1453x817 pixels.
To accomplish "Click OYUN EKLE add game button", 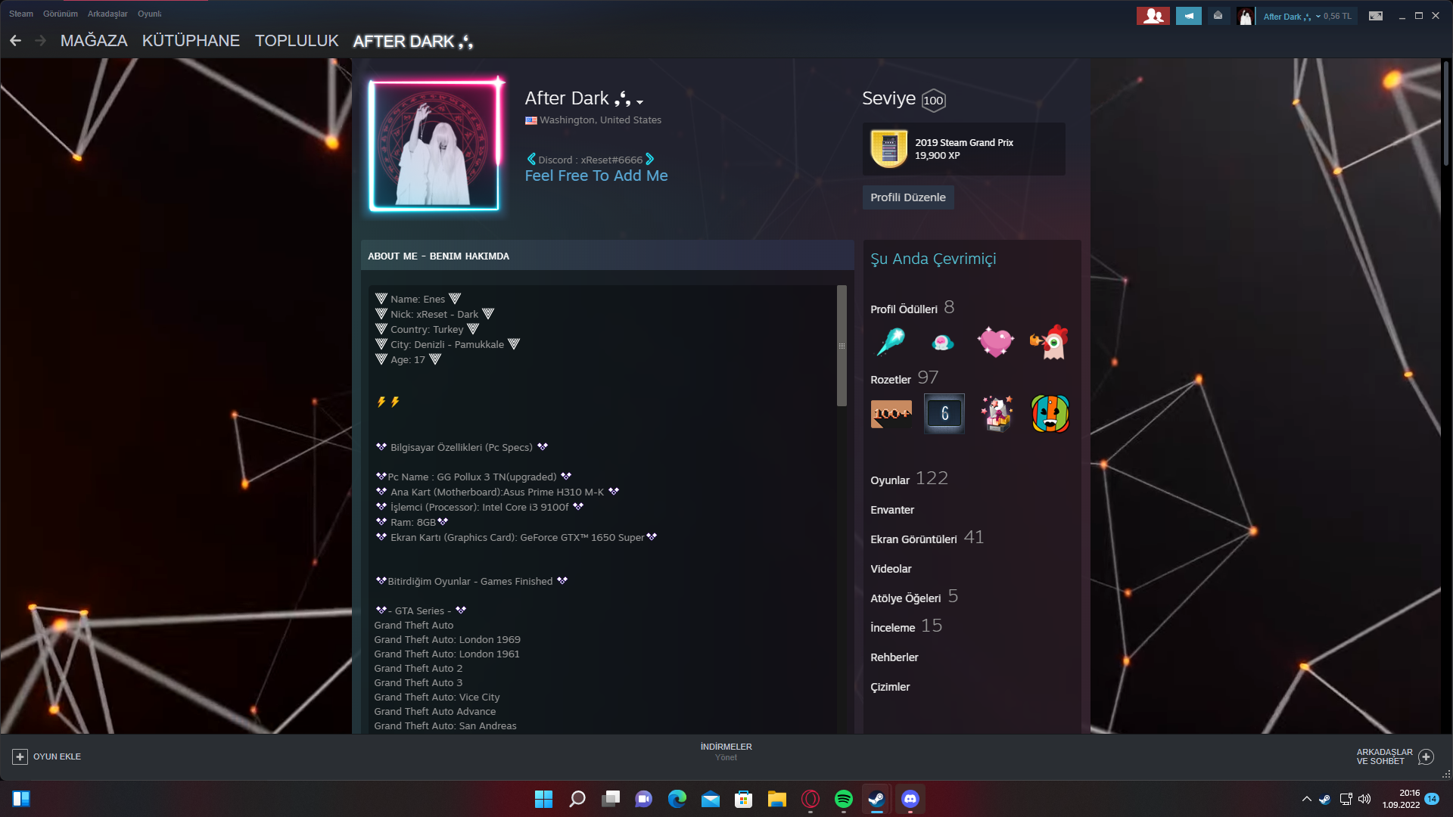I will pos(46,756).
